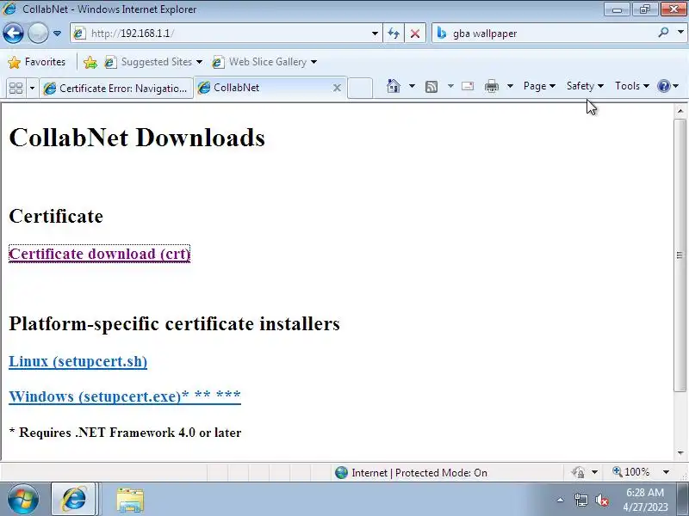Click the Help question mark icon

[x=663, y=86]
